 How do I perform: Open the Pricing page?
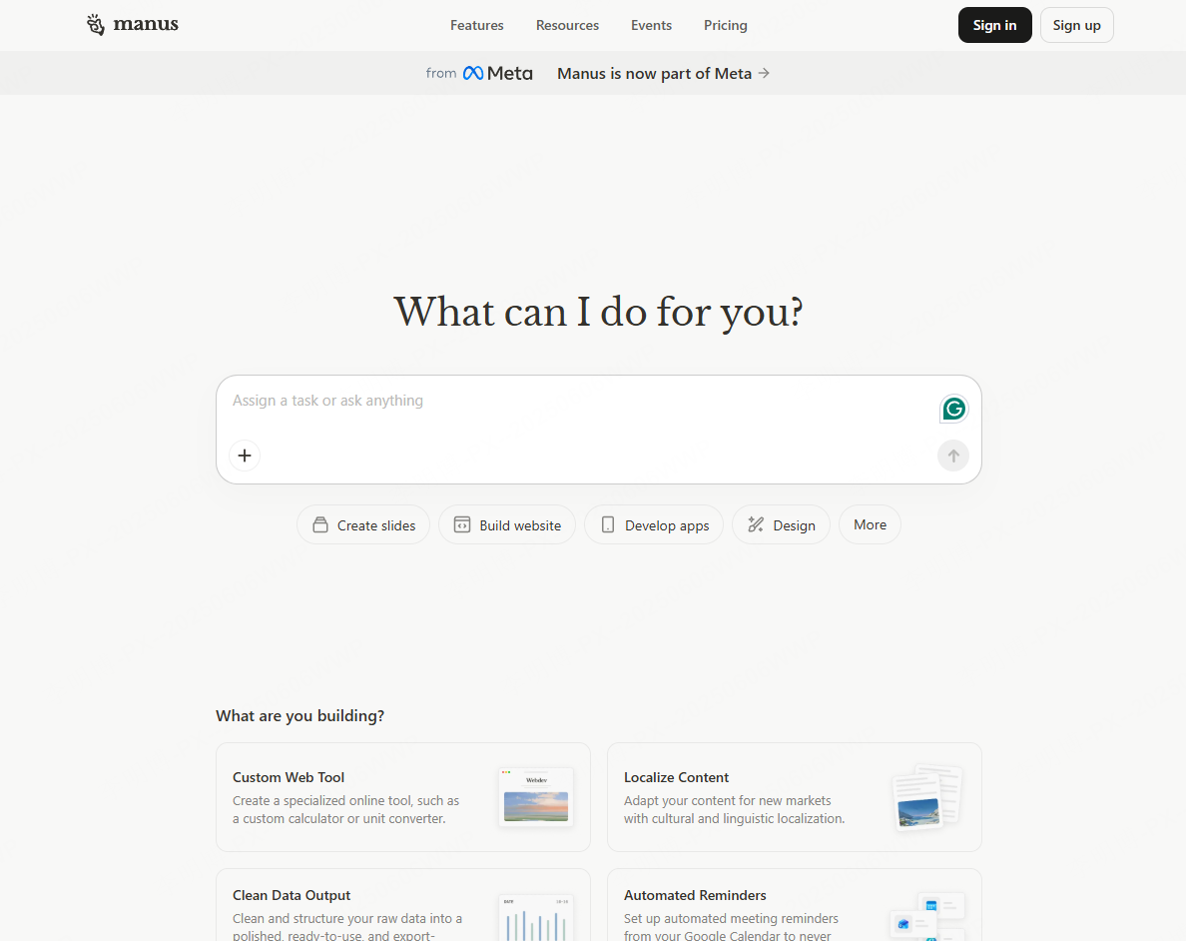(x=726, y=25)
